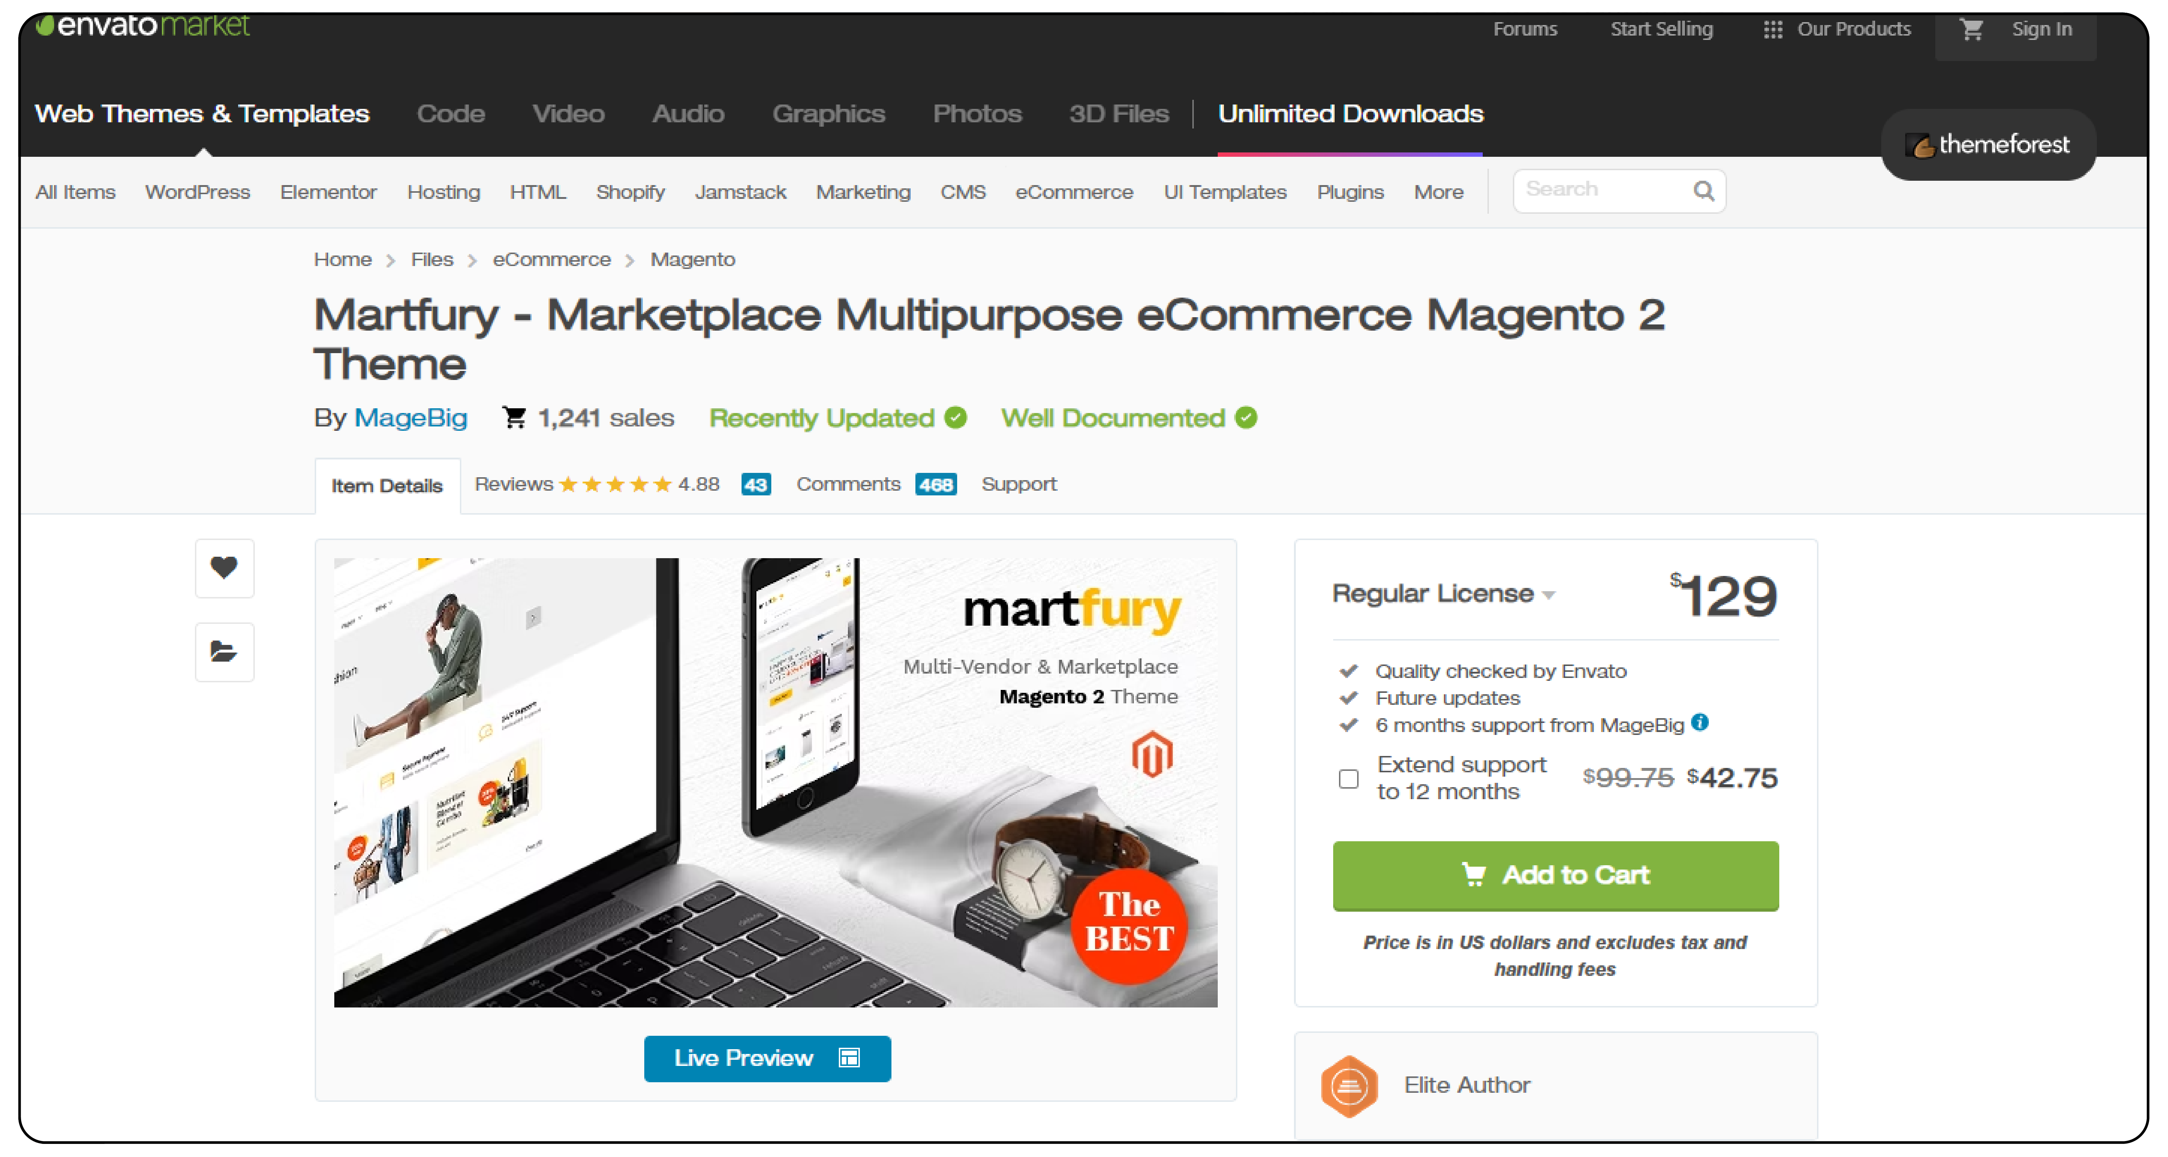
Task: Open the shopping cart icon in header
Action: [x=1971, y=29]
